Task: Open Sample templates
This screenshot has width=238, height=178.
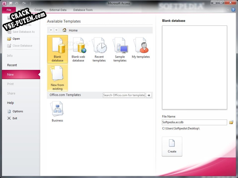Action: click(120, 50)
